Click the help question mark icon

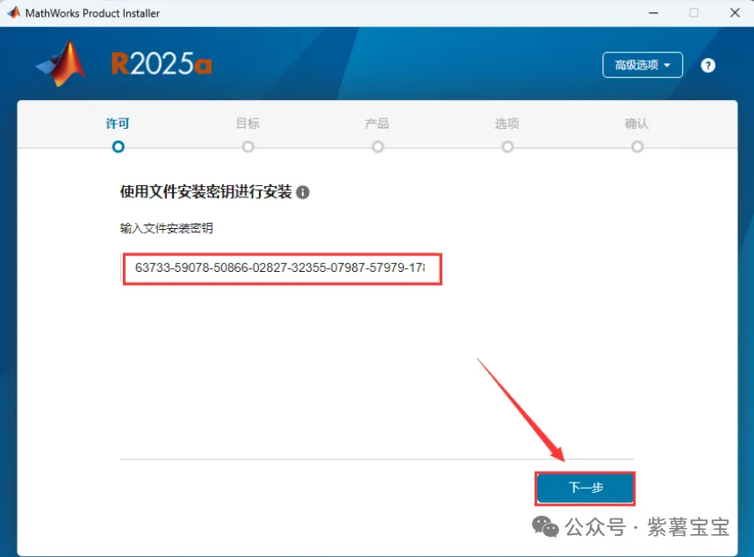coord(708,66)
